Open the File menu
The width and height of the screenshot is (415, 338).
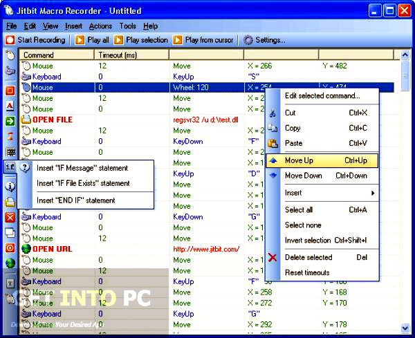11,26
